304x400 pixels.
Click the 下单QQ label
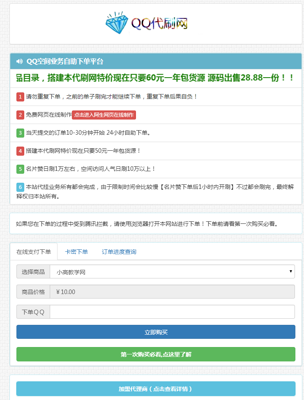click(33, 312)
